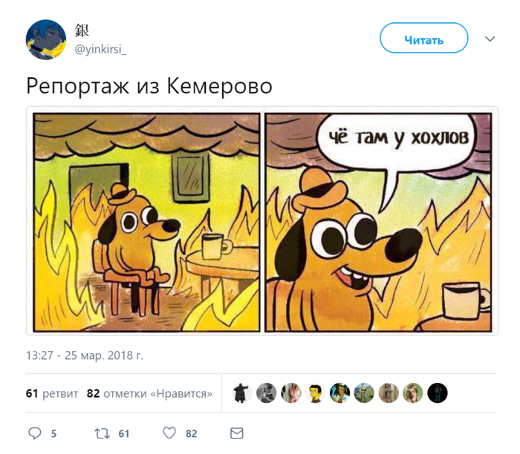Open the 82 отметки «Нравится» list

click(149, 393)
